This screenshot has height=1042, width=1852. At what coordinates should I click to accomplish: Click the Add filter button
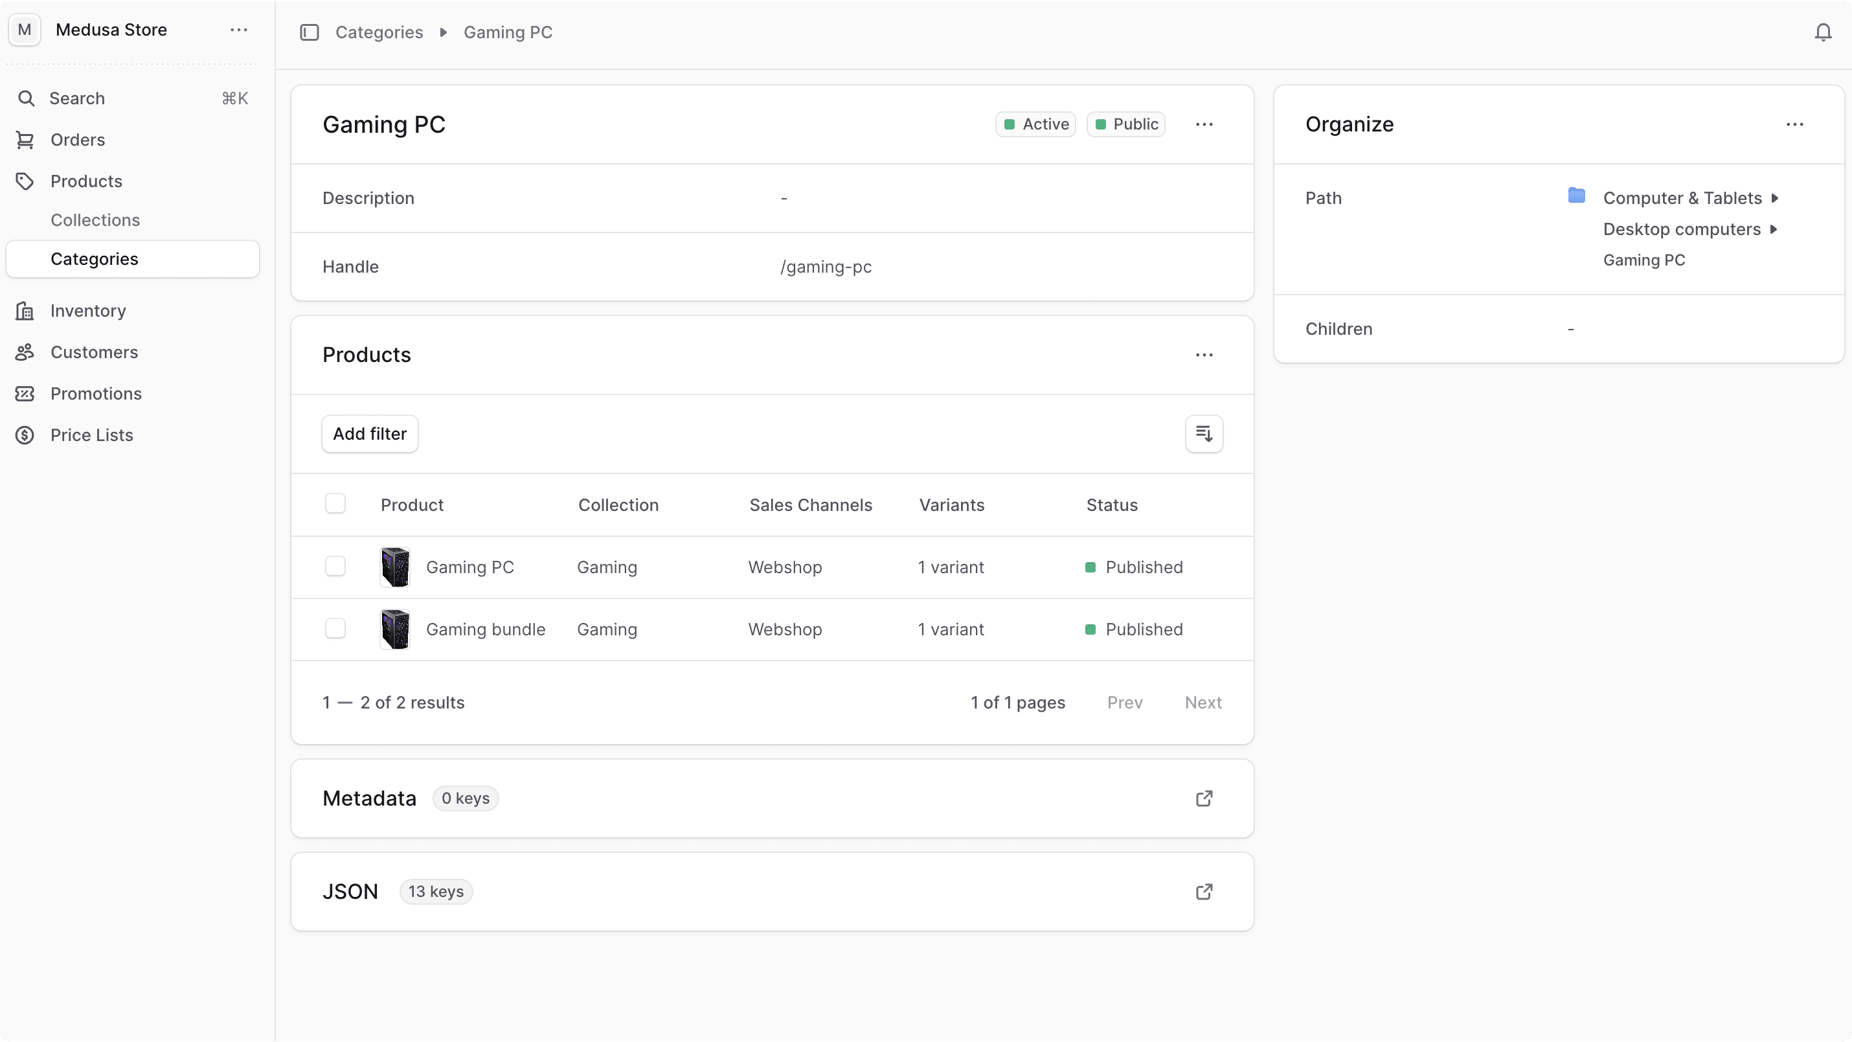(x=370, y=434)
